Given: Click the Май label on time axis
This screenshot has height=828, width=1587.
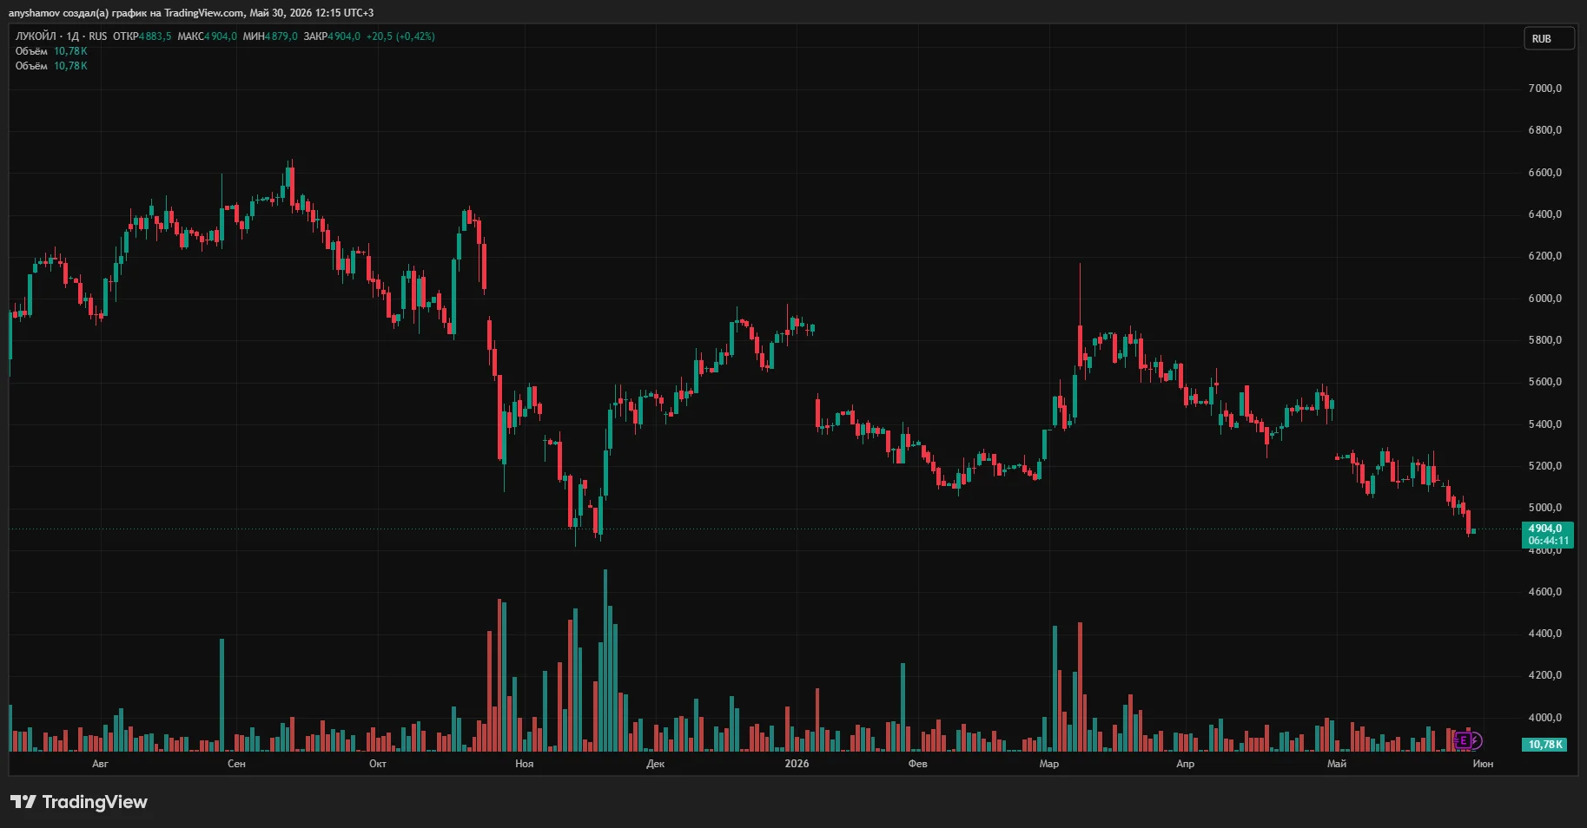Looking at the screenshot, I should coord(1337,764).
